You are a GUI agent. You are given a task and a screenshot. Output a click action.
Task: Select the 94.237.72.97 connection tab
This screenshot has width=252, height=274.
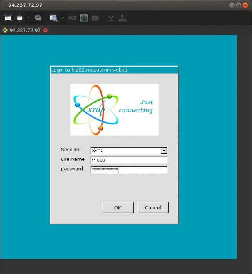pos(25,30)
